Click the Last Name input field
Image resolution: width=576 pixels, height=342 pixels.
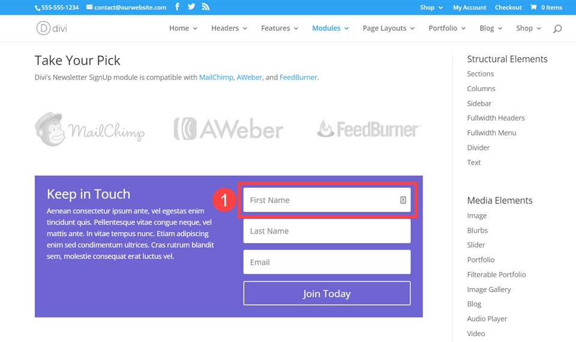[327, 231]
